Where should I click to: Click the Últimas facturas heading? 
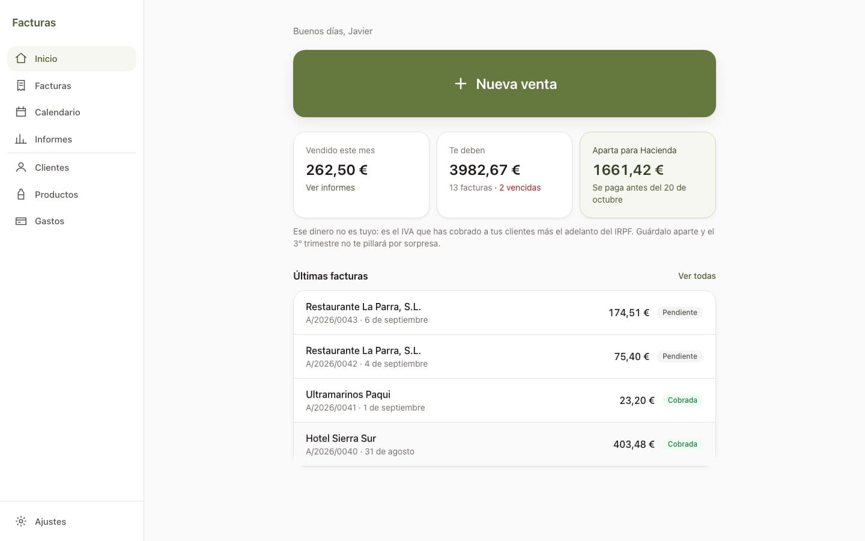(330, 276)
